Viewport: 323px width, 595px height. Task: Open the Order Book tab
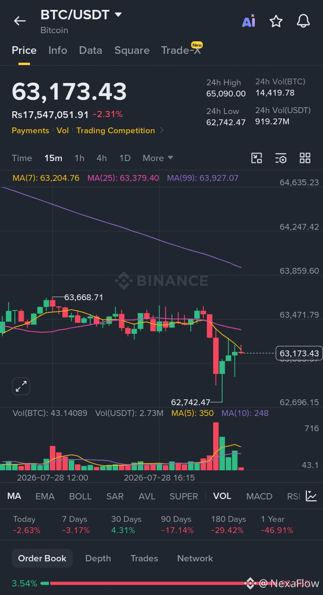click(x=42, y=558)
